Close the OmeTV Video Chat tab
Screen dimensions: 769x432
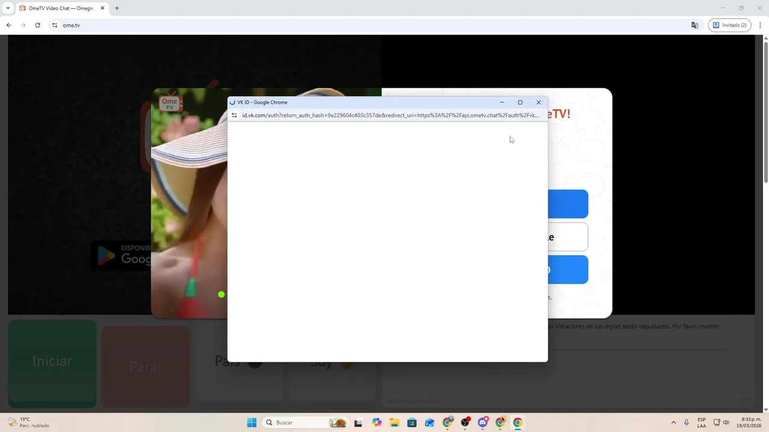pyautogui.click(x=102, y=8)
